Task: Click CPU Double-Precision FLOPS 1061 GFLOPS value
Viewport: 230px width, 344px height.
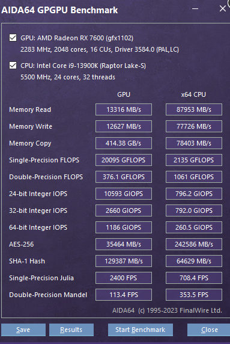Action: (194, 177)
